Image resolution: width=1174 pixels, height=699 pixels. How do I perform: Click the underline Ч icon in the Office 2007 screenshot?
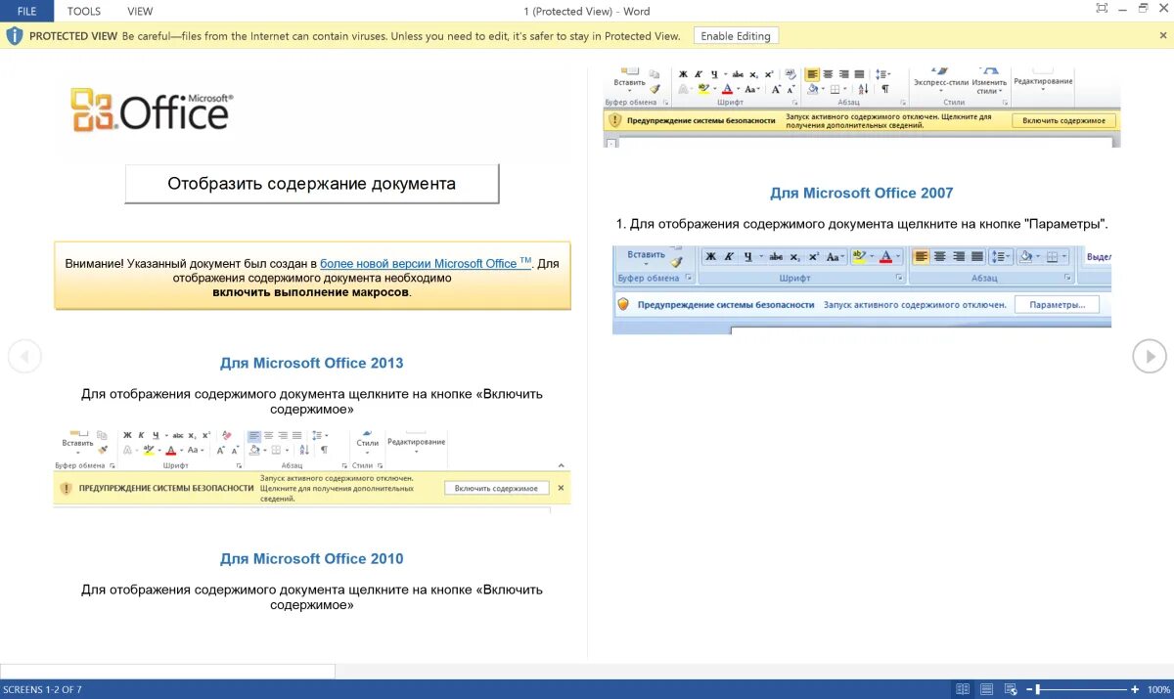click(750, 257)
